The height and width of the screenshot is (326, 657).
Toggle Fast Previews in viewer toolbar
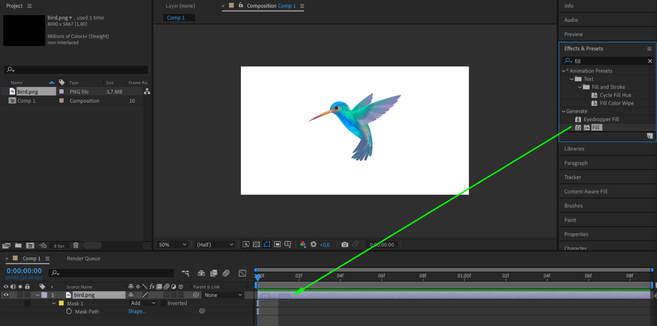tap(246, 244)
